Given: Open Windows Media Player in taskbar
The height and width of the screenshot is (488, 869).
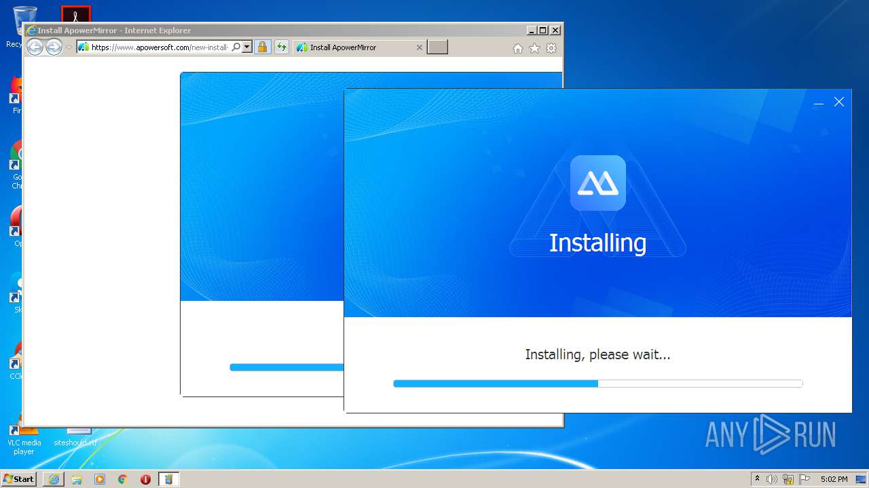Looking at the screenshot, I should (100, 479).
